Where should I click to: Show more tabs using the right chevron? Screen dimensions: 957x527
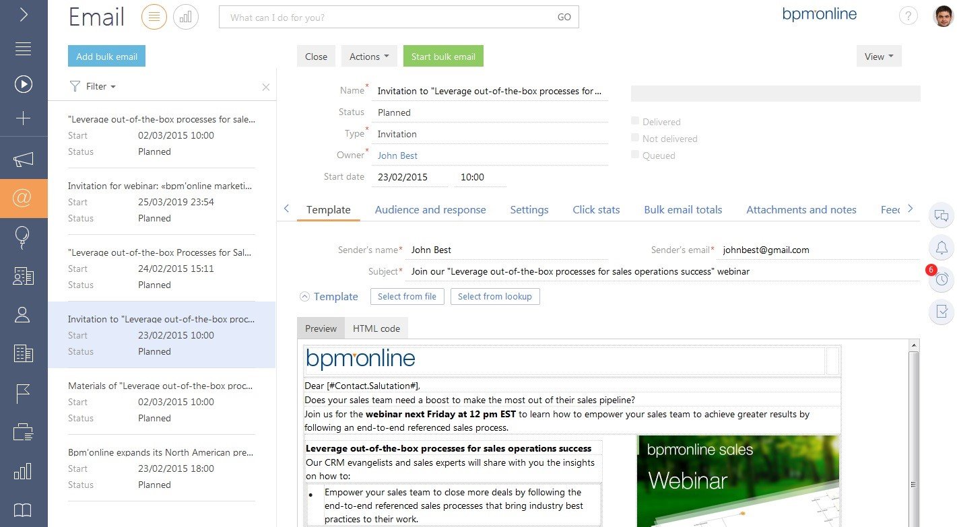coord(911,209)
